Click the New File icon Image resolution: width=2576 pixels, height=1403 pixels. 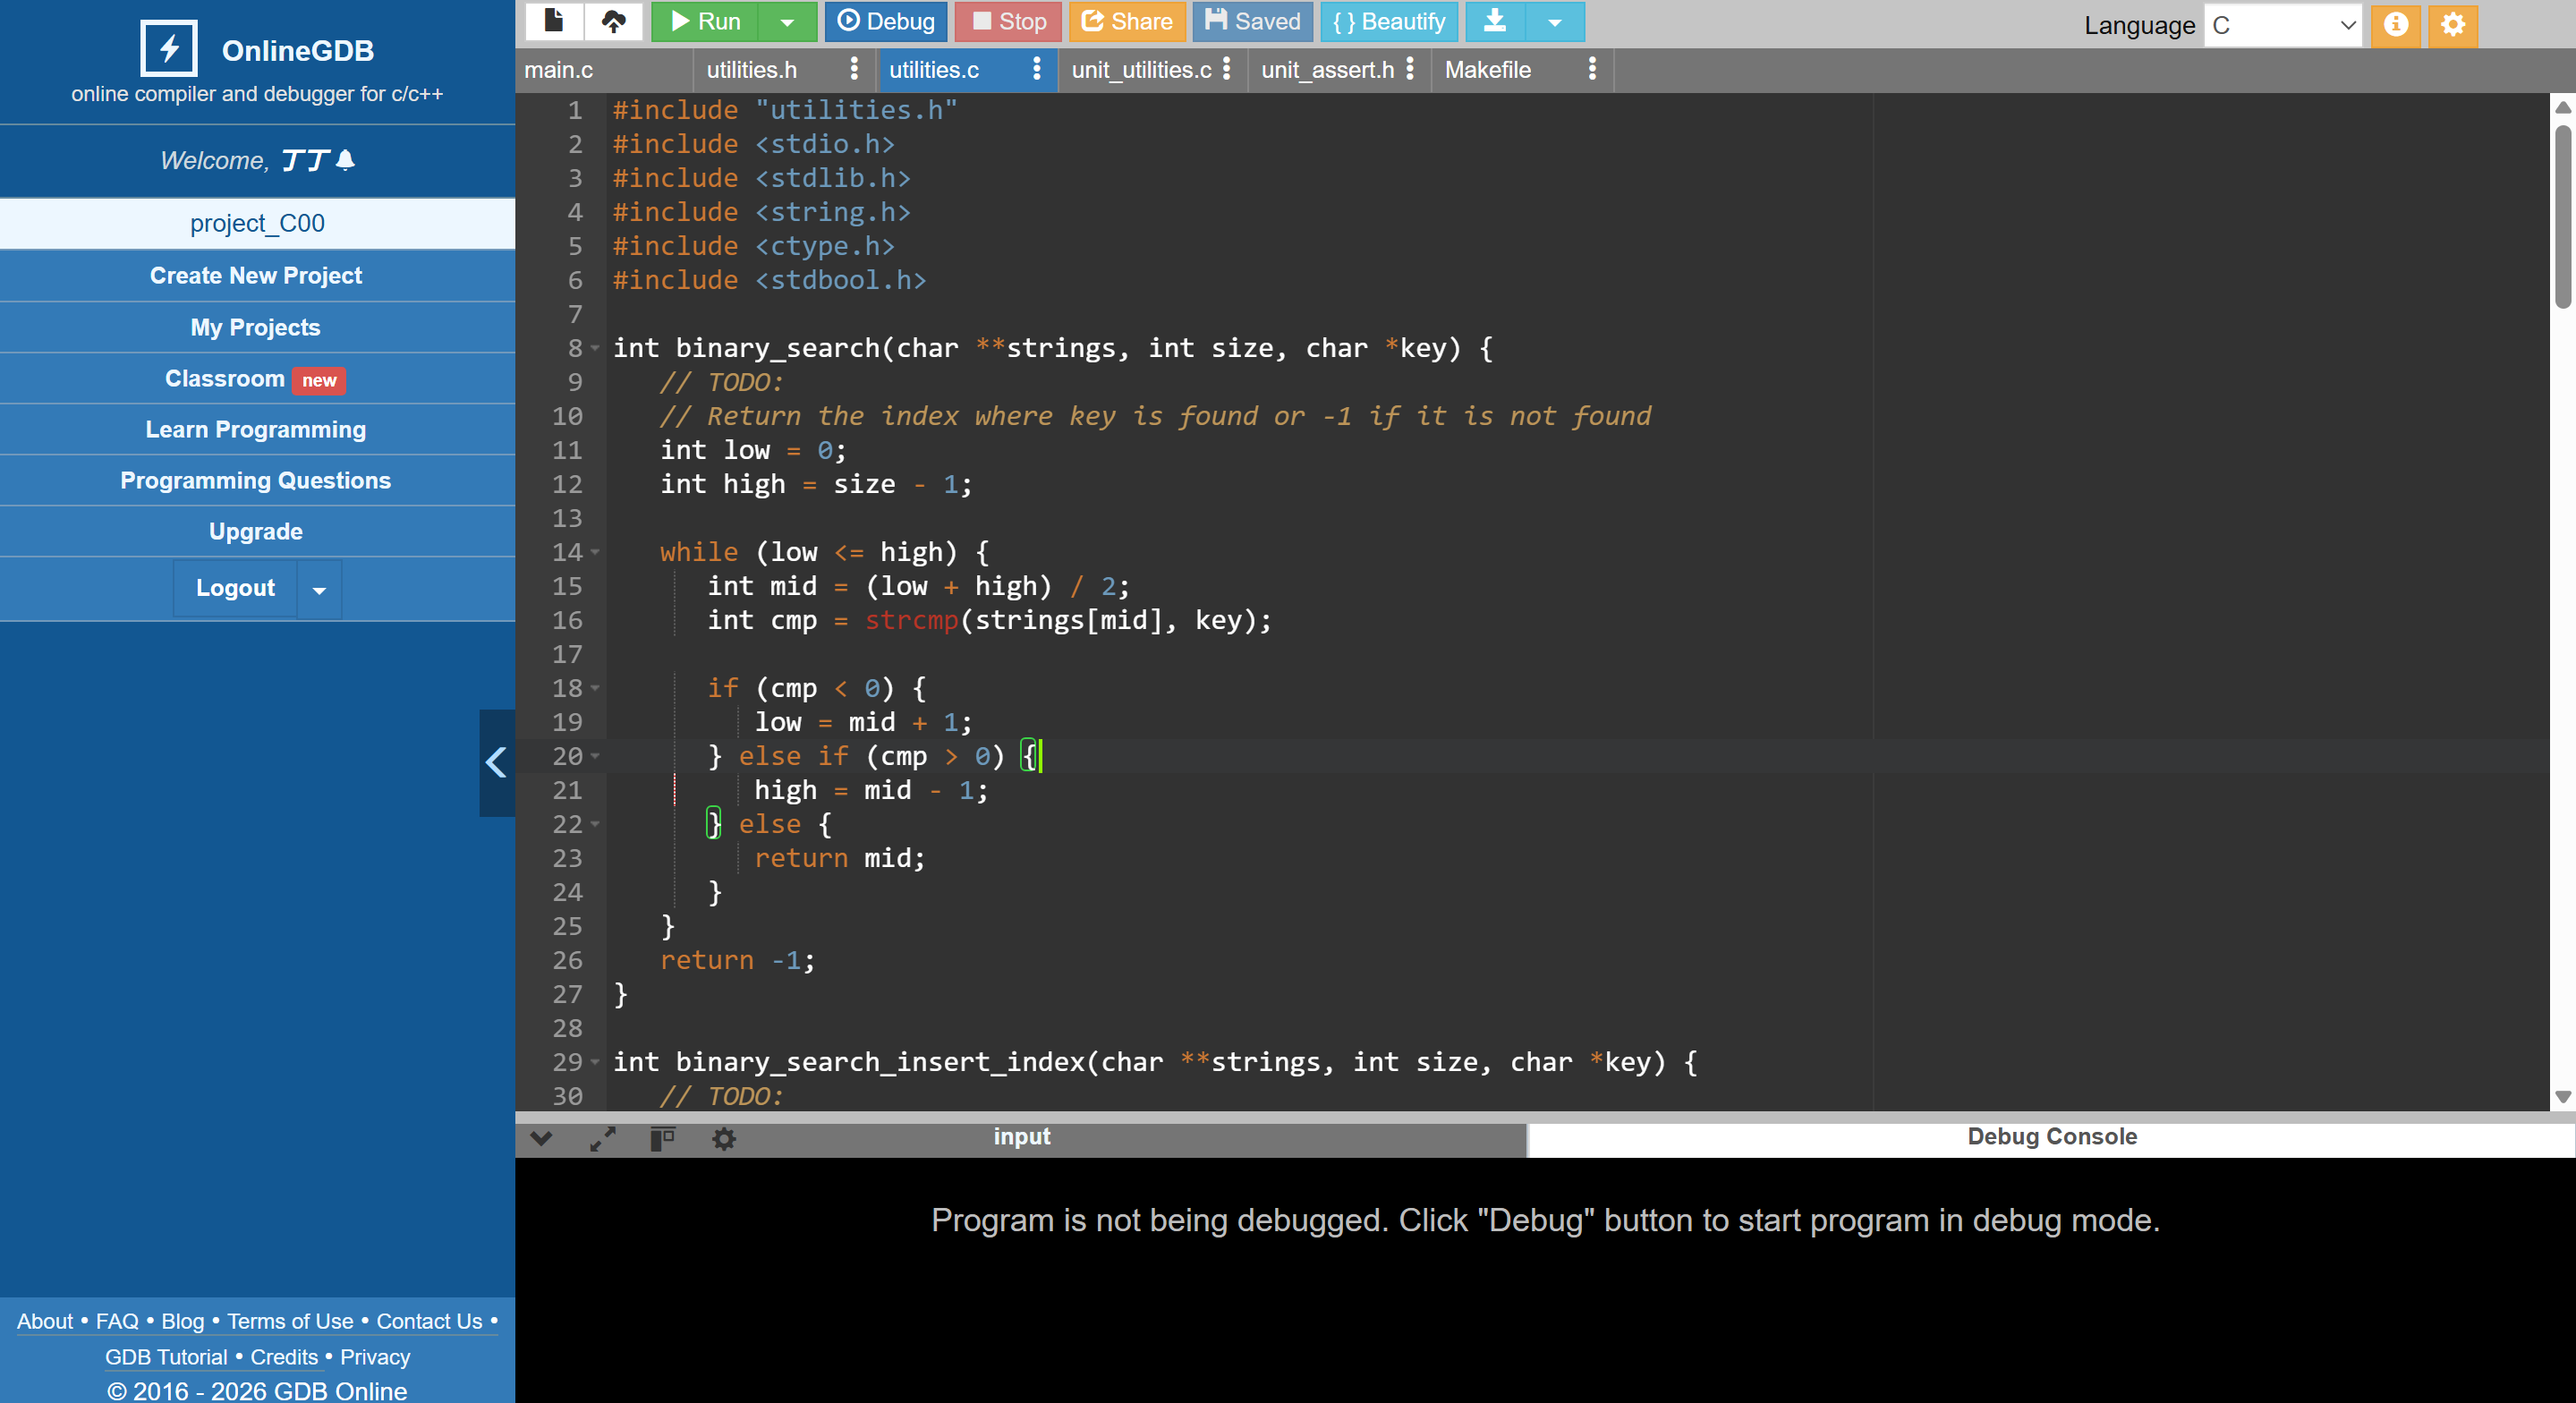553,21
